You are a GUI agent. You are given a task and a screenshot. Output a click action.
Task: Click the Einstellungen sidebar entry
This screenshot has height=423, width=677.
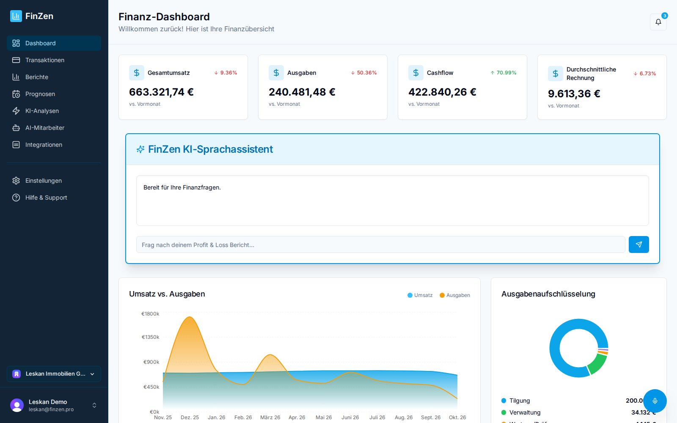[x=54, y=181]
